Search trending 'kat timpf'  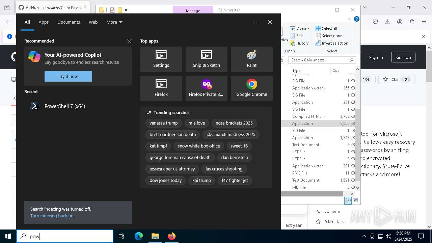tap(158, 146)
